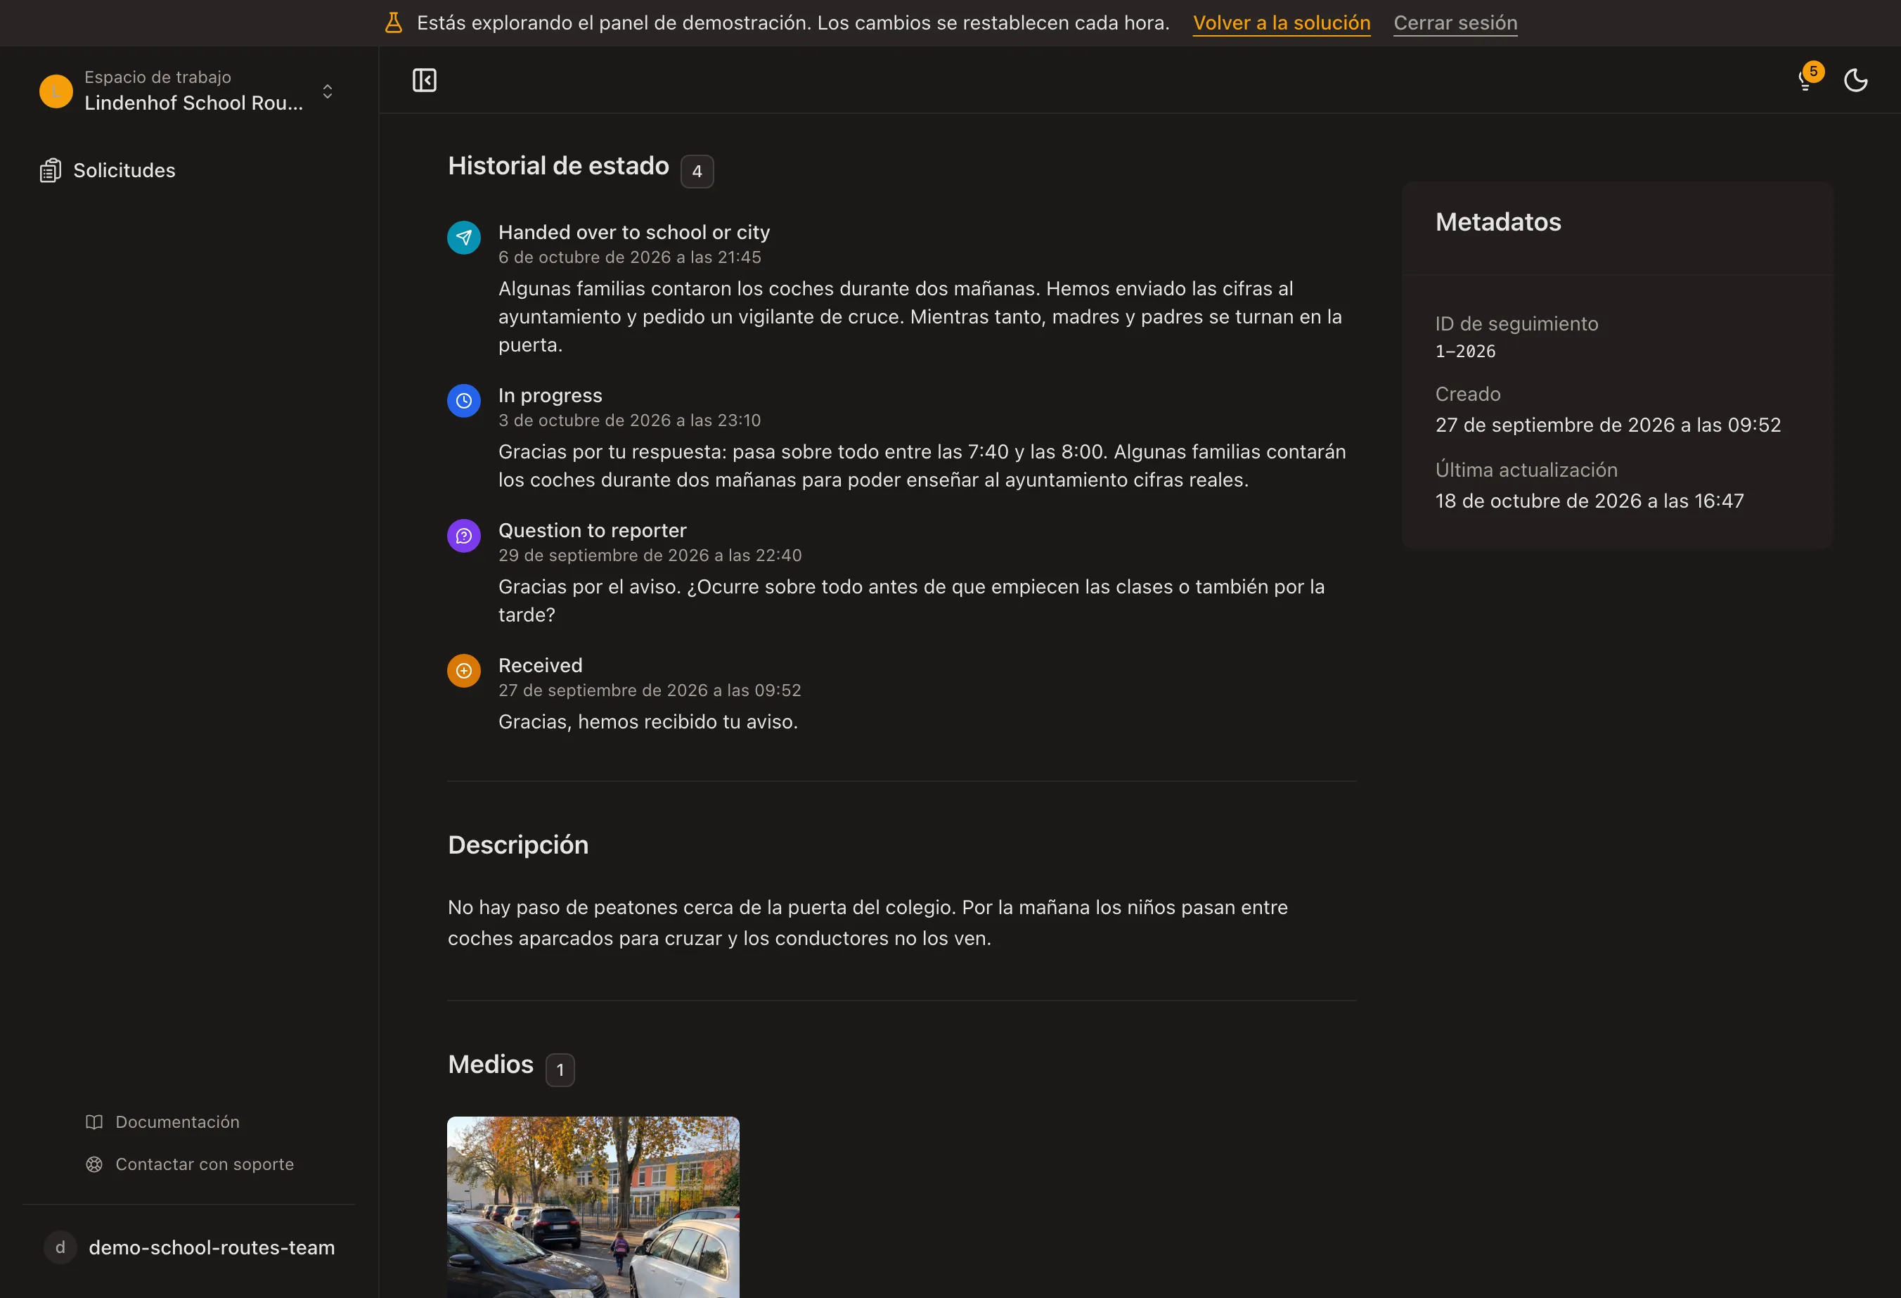
Task: Toggle dark mode with the moon icon
Action: coord(1856,80)
